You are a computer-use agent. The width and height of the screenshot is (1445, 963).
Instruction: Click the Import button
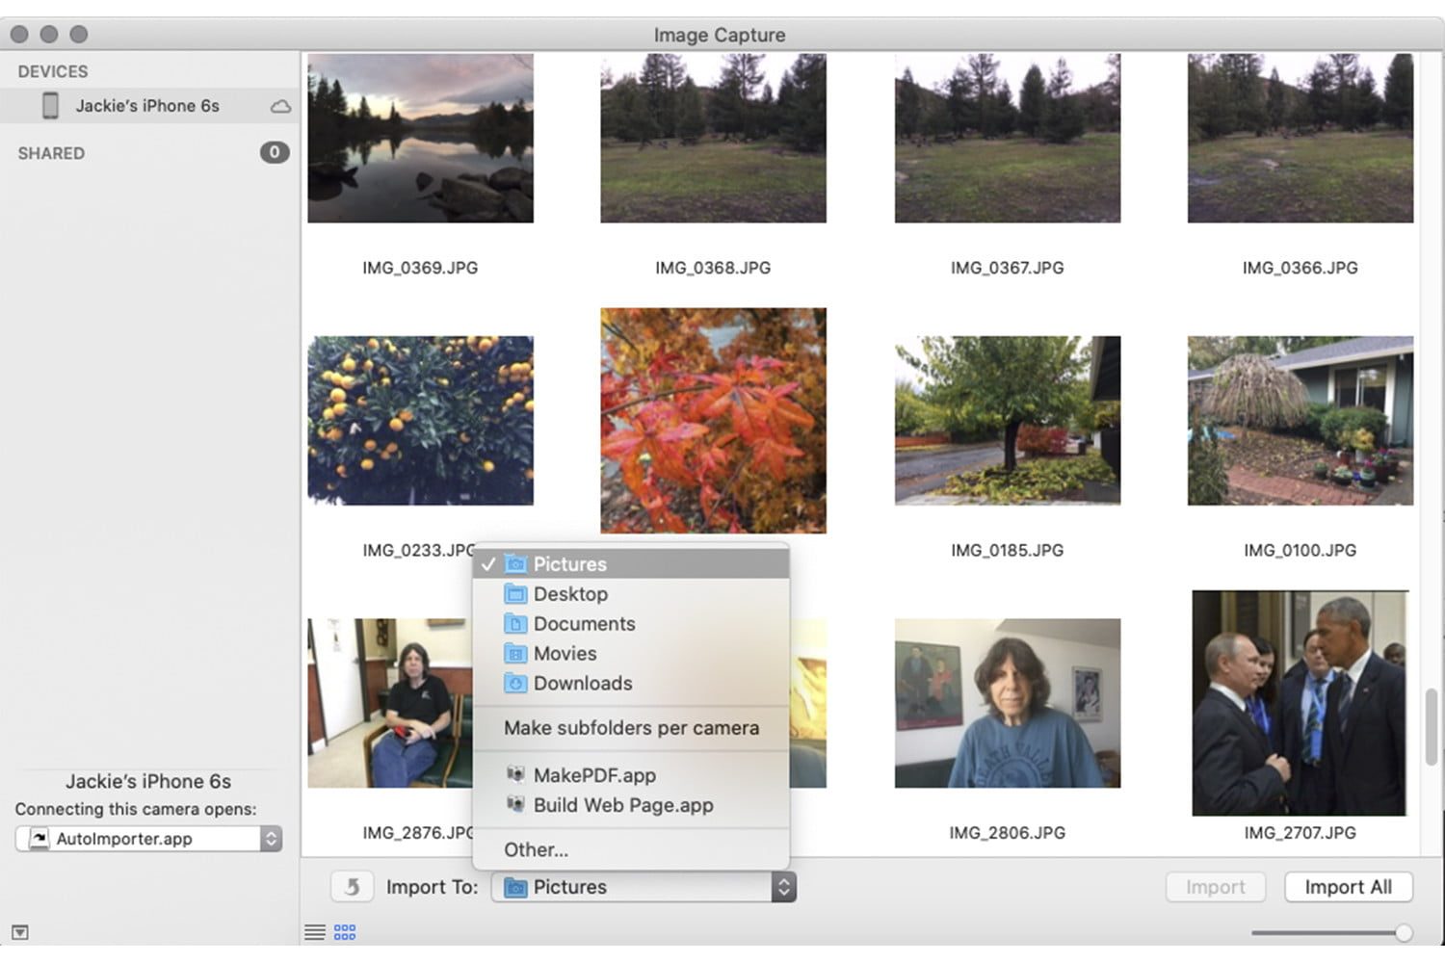click(x=1215, y=887)
